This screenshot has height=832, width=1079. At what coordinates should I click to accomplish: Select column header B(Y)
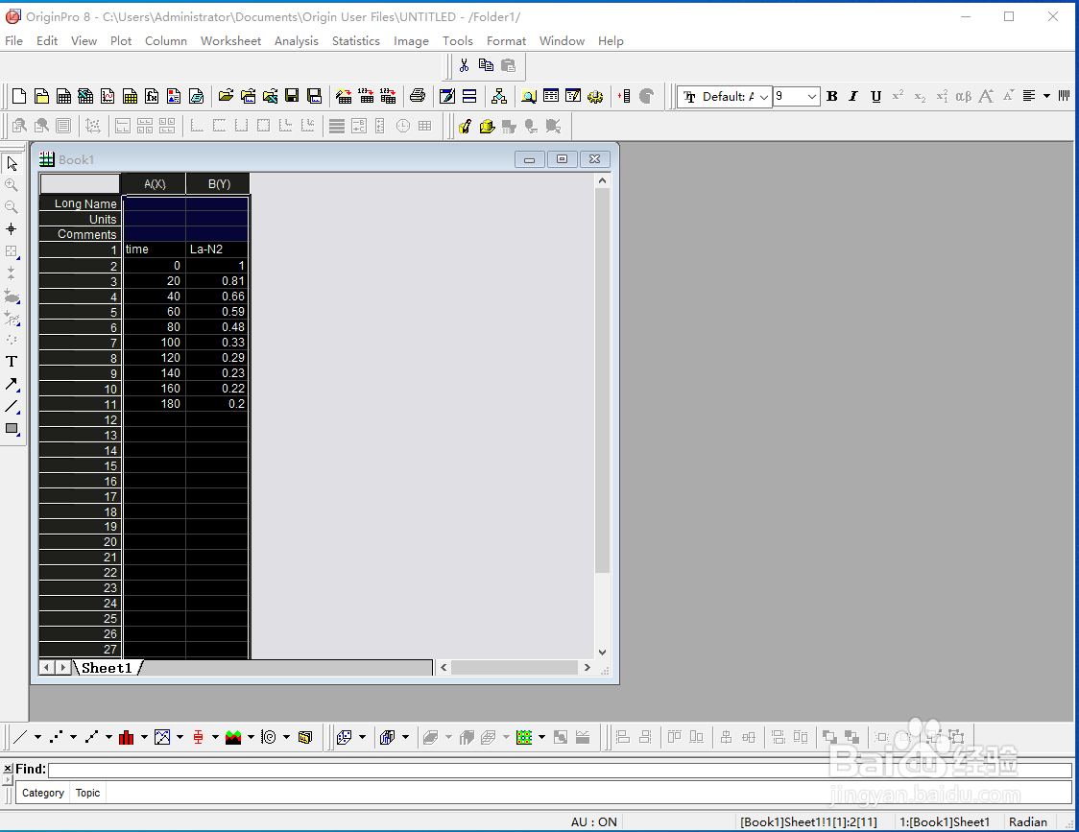tap(219, 183)
